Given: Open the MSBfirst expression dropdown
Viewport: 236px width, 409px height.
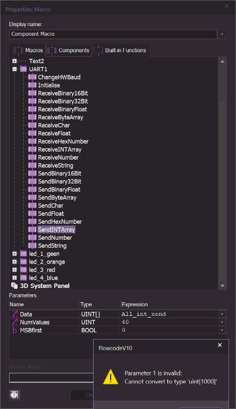Looking at the screenshot, I should [x=222, y=330].
